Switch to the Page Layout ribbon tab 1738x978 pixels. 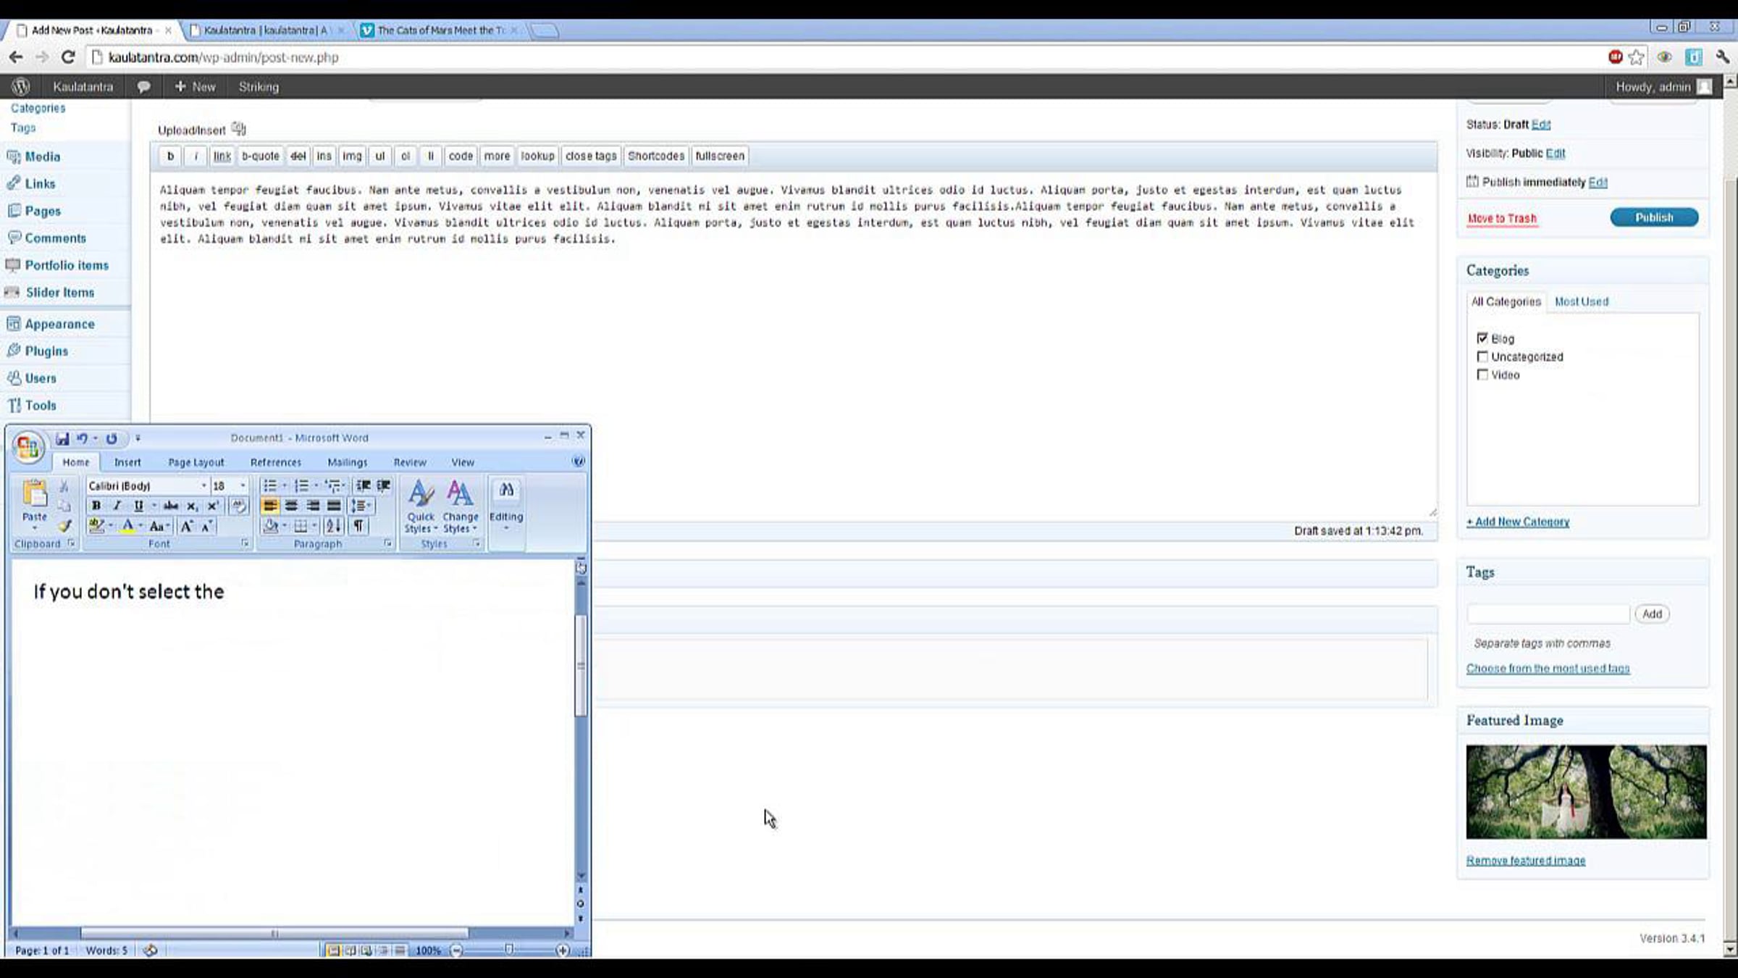point(196,462)
